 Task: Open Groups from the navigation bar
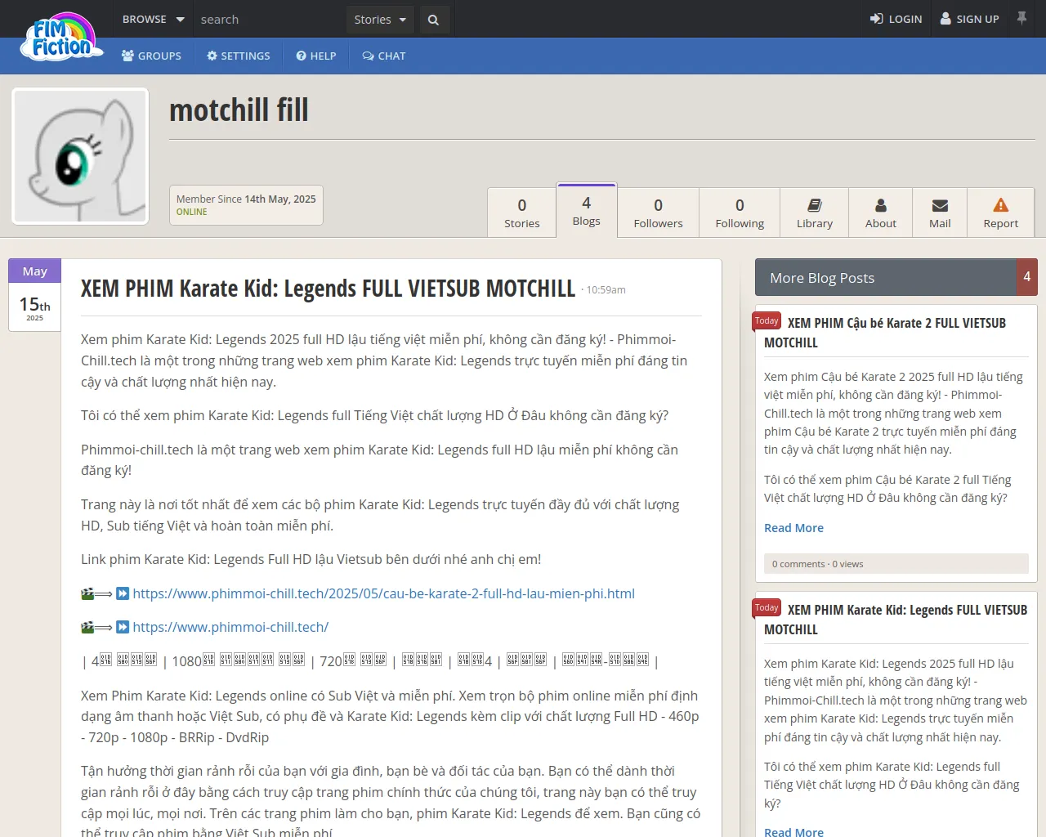tap(151, 56)
